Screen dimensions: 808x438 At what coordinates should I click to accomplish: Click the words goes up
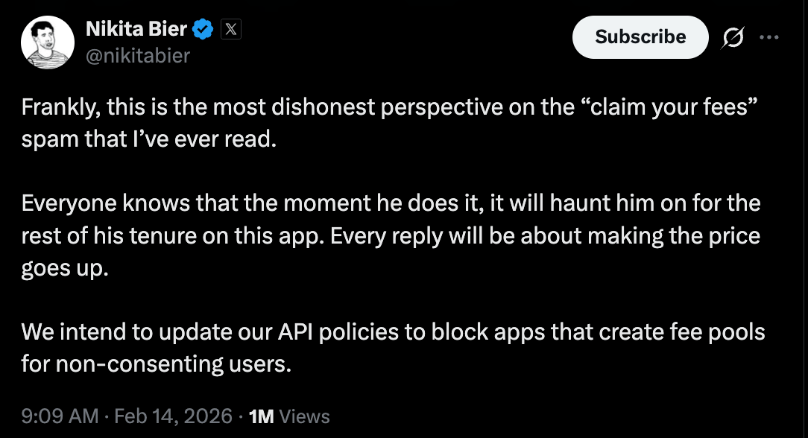click(65, 268)
